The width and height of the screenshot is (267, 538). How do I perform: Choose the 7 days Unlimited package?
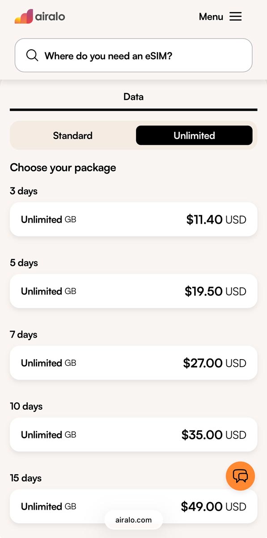pos(133,363)
